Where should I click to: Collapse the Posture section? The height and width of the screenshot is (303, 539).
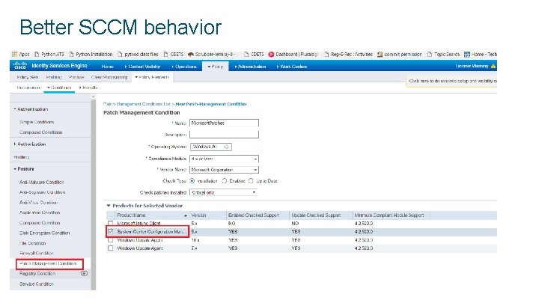15,168
